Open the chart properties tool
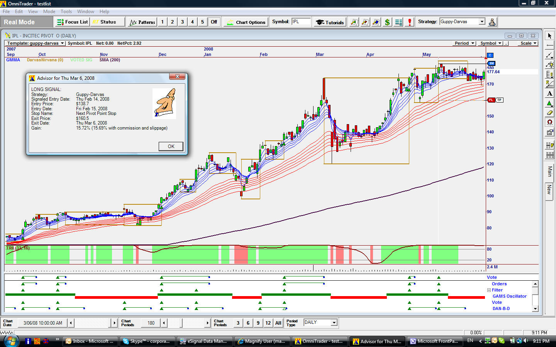The image size is (556, 347). (x=549, y=132)
